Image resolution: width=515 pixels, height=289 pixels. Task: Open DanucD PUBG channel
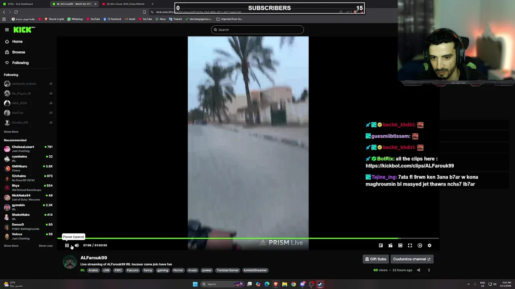click(x=28, y=226)
